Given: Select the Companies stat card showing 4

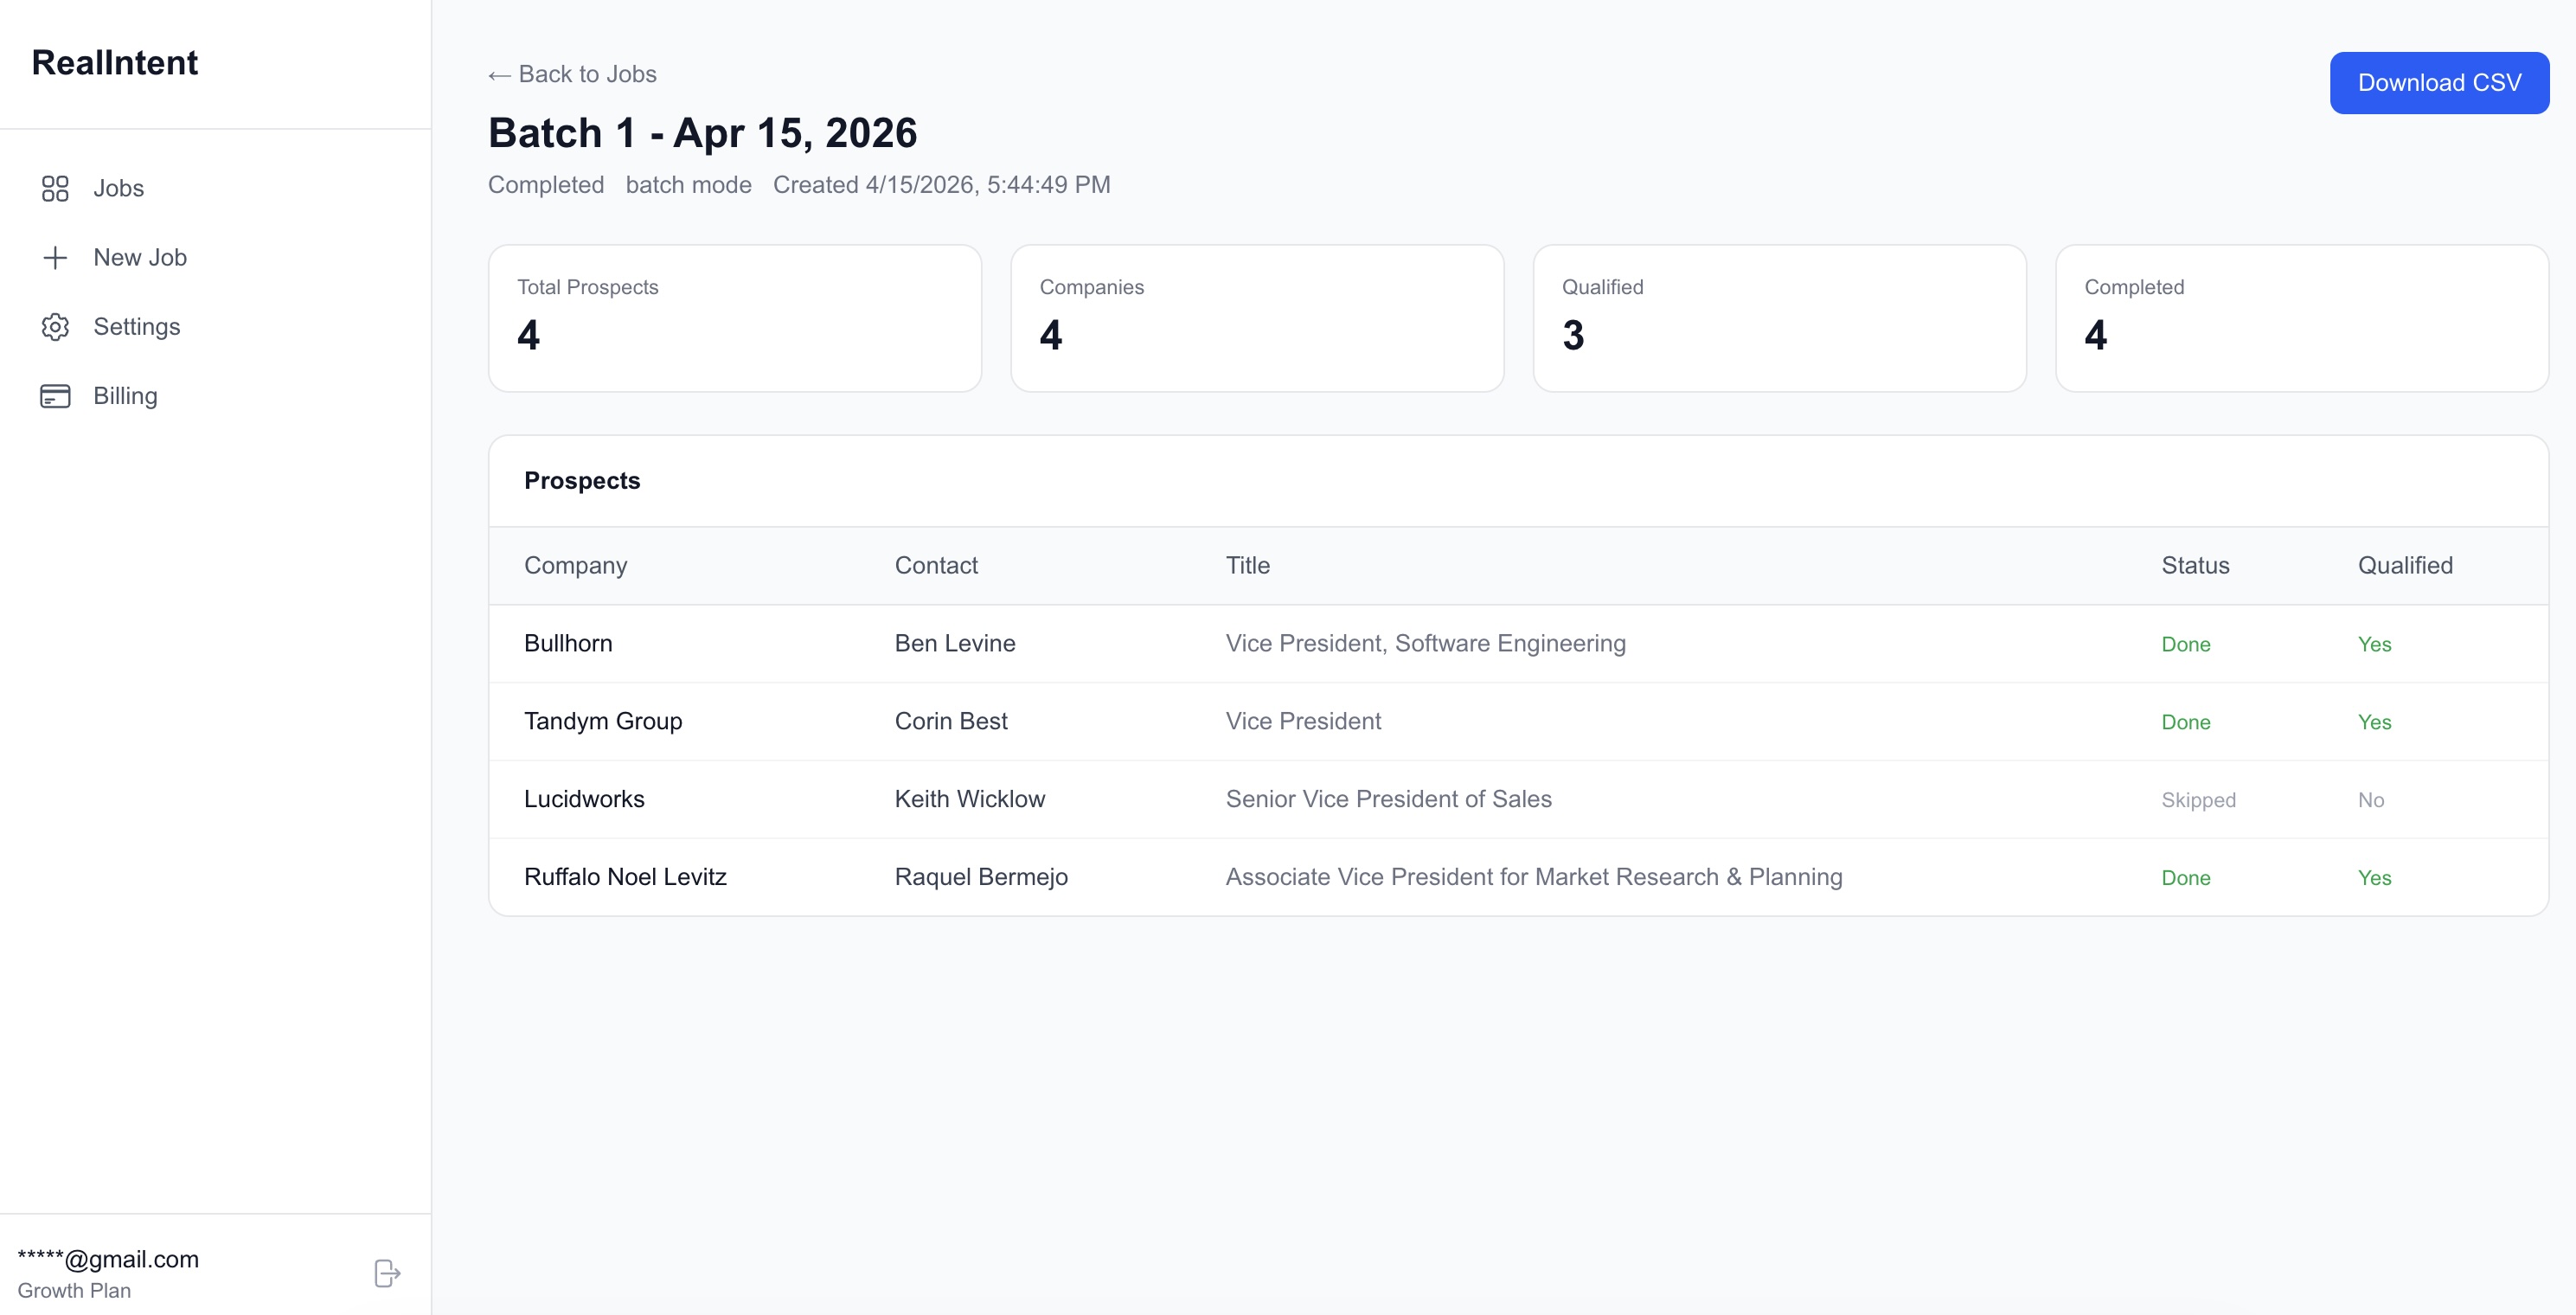Looking at the screenshot, I should pos(1257,318).
